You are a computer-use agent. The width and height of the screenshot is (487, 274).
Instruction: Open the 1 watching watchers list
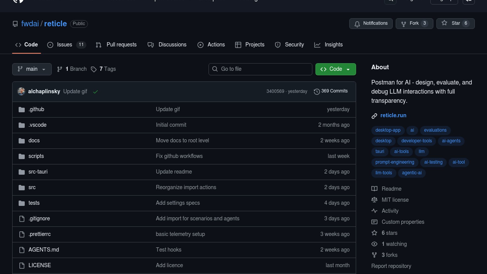[394, 244]
